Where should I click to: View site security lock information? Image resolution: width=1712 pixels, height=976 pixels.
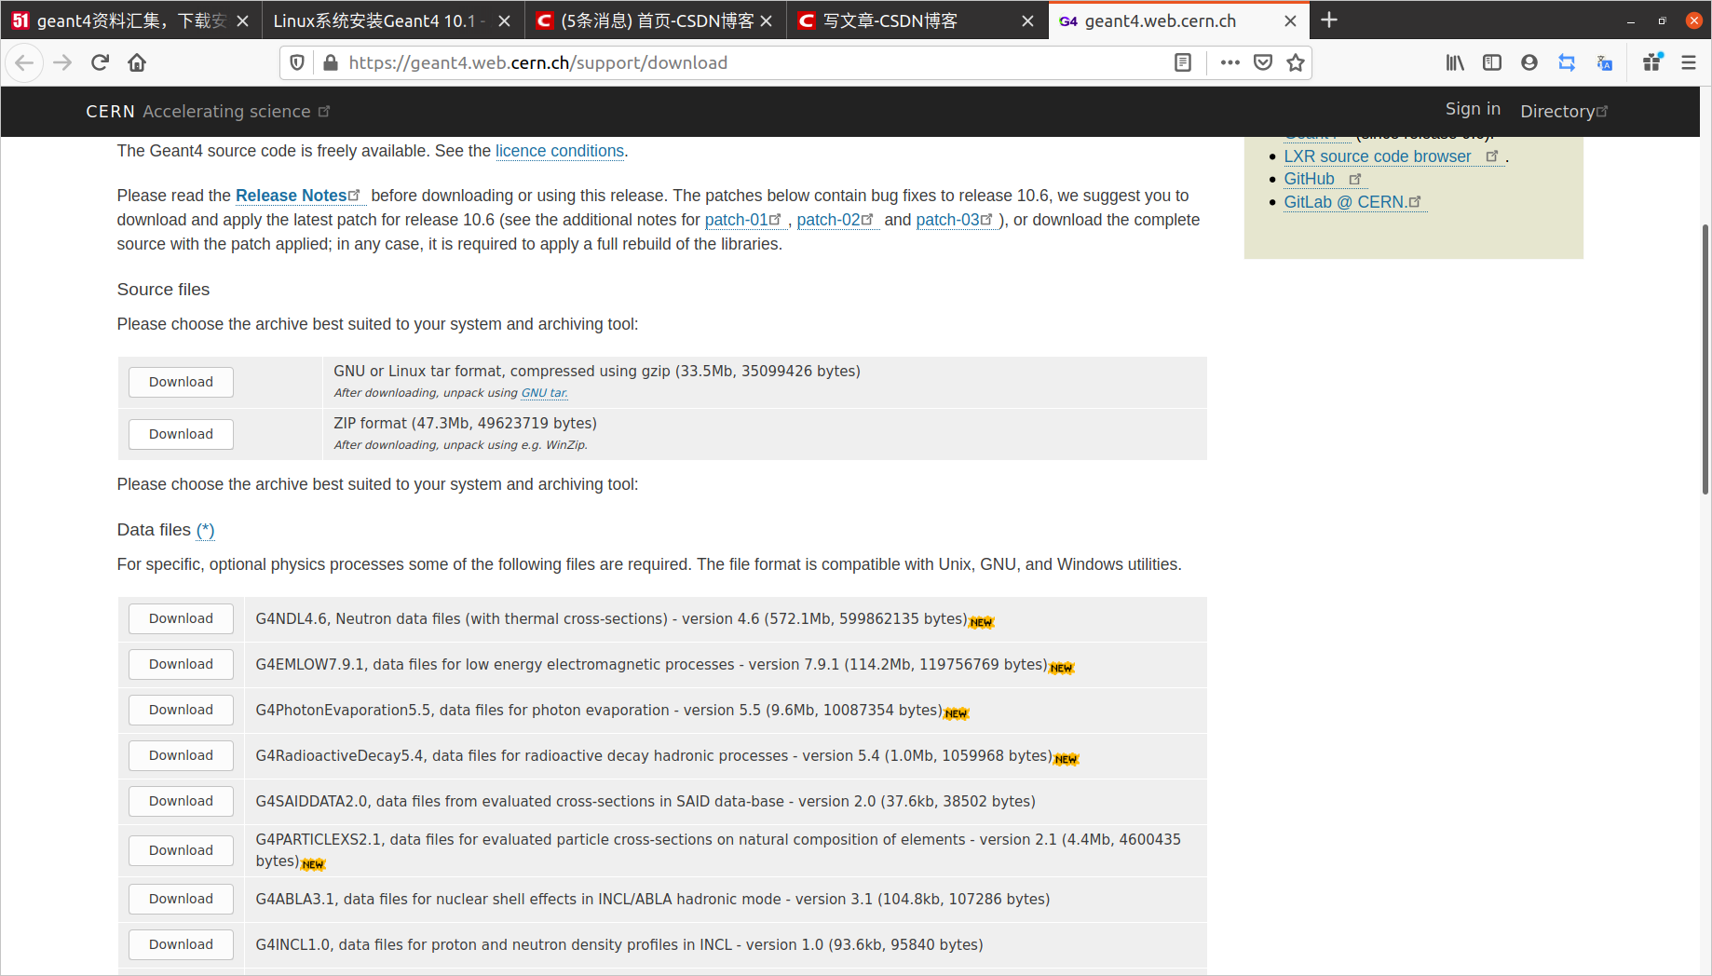330,62
